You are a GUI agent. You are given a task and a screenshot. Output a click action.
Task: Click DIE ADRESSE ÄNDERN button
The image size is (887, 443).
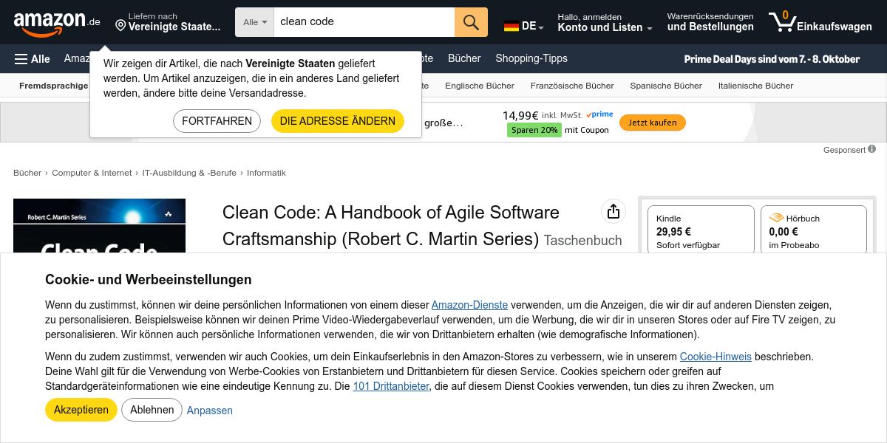[x=338, y=121]
